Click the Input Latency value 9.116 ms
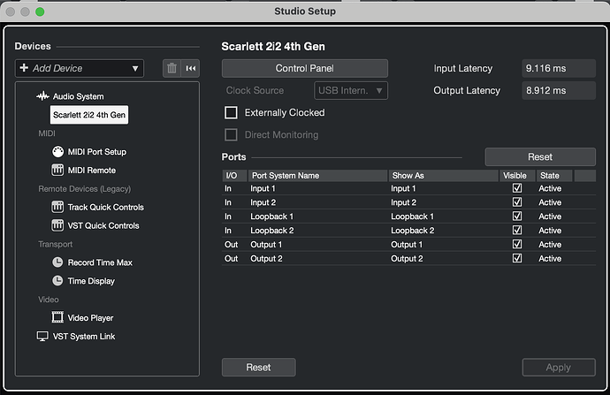The width and height of the screenshot is (610, 395). point(559,68)
